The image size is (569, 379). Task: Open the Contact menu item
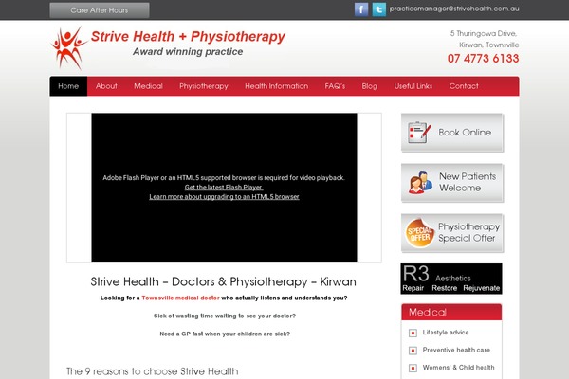tap(464, 86)
